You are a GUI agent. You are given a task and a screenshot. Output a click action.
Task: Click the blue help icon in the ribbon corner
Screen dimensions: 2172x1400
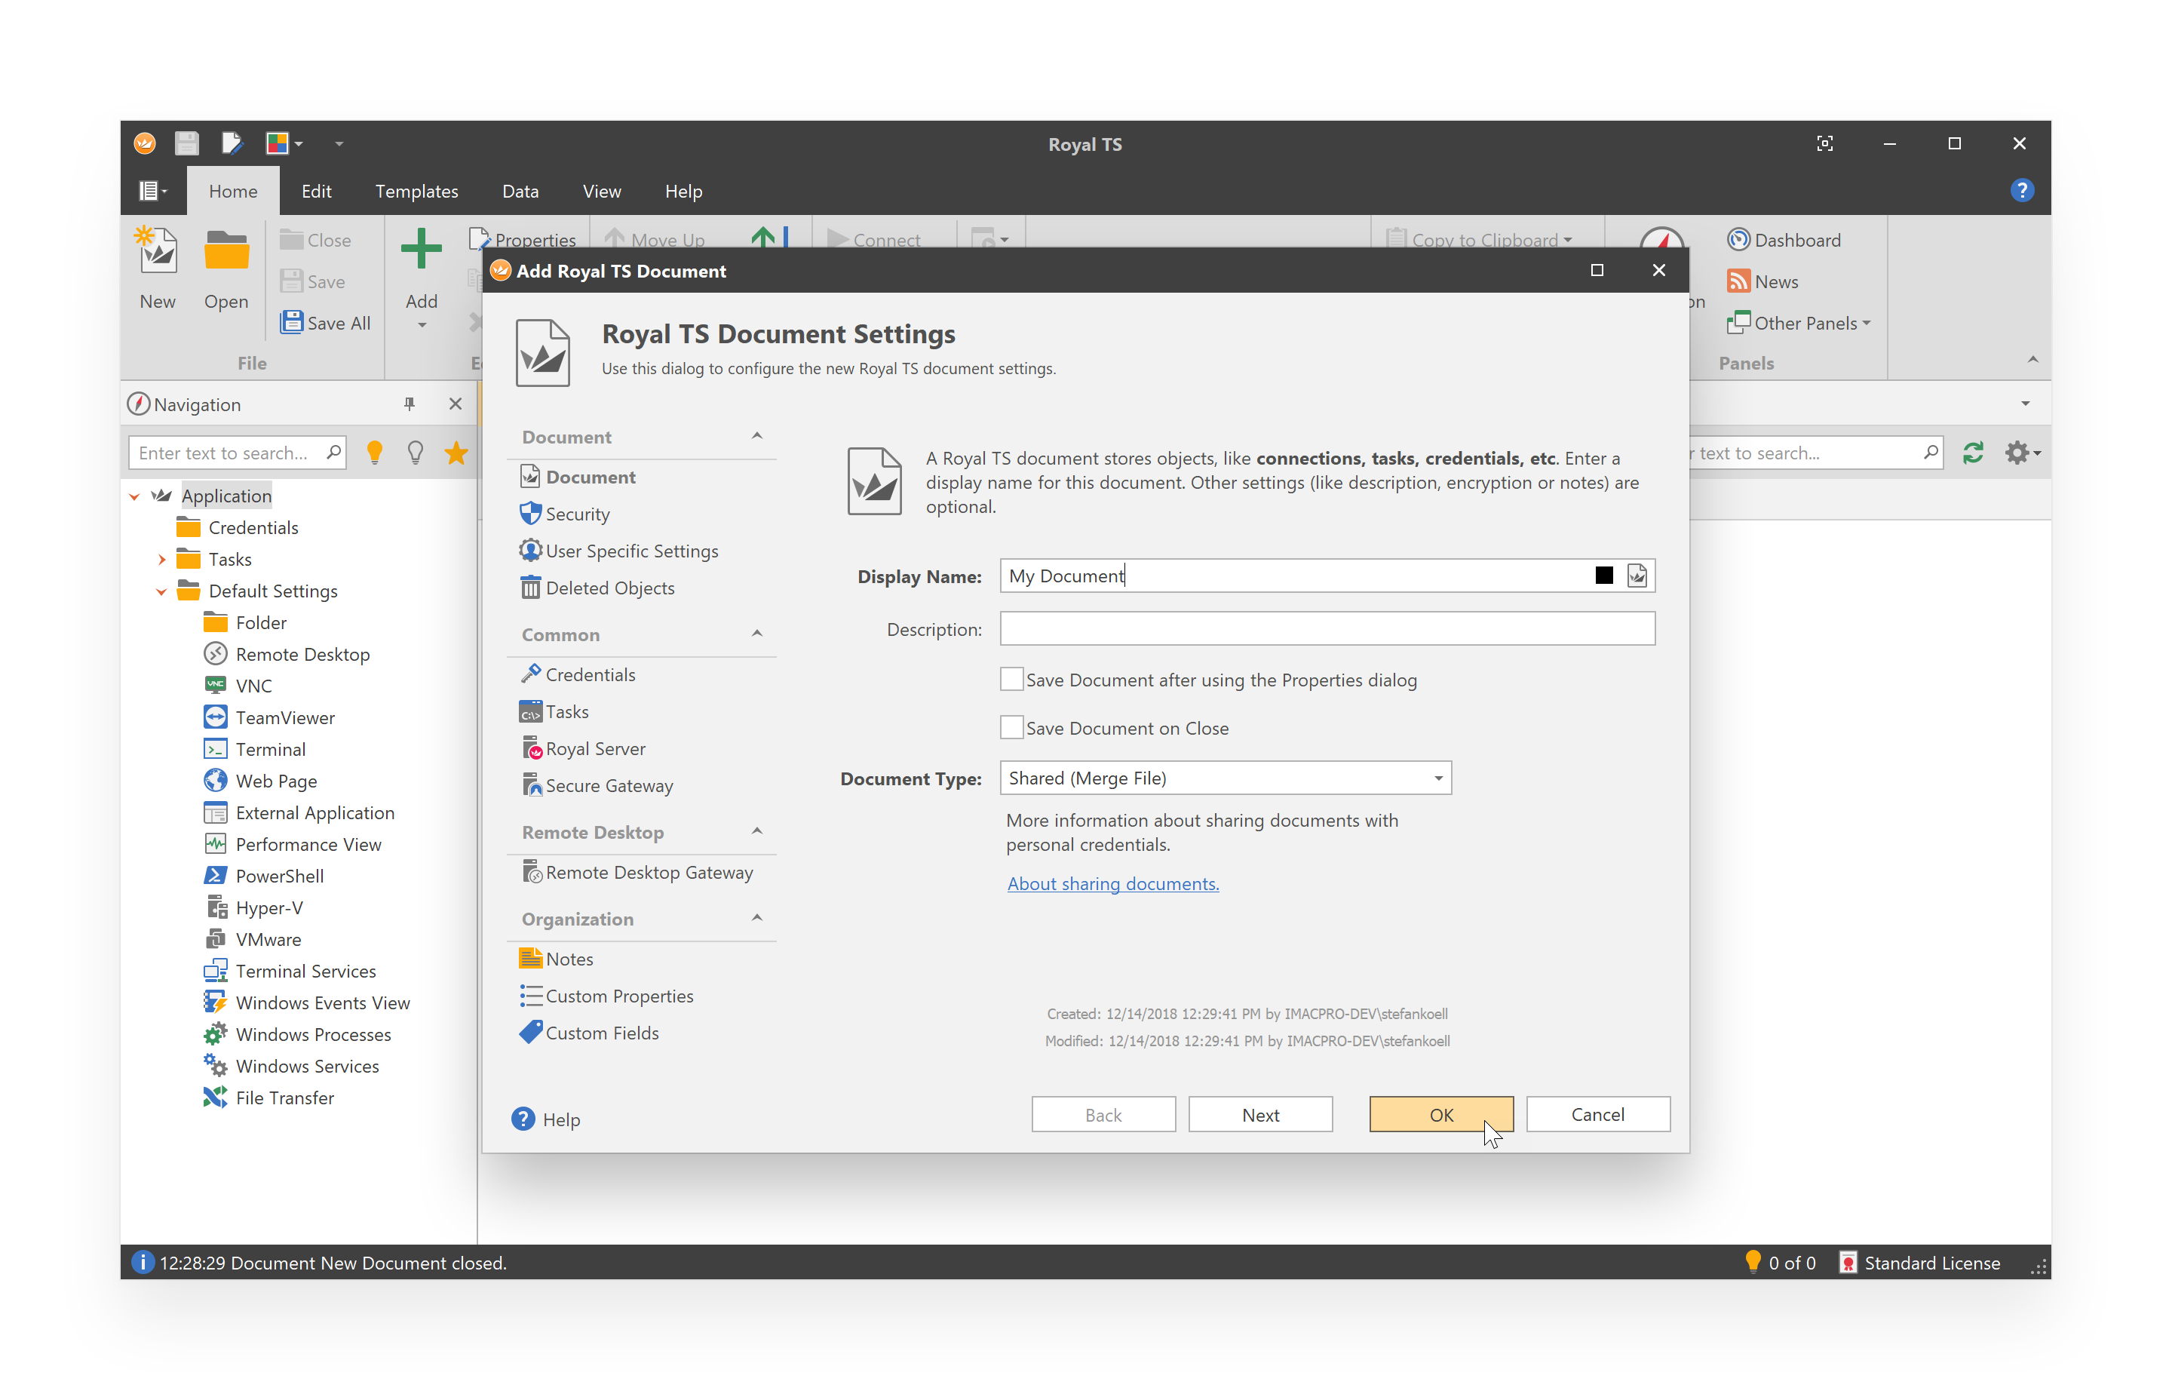2022,190
